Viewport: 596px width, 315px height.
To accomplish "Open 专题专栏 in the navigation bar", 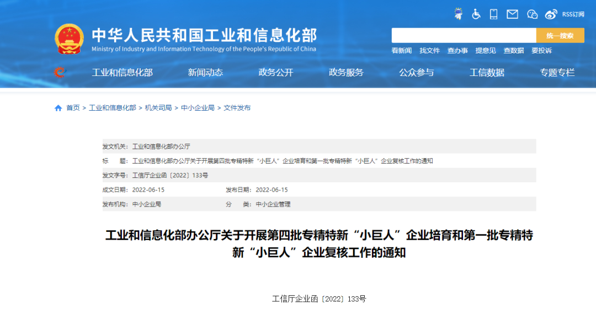I will point(557,72).
